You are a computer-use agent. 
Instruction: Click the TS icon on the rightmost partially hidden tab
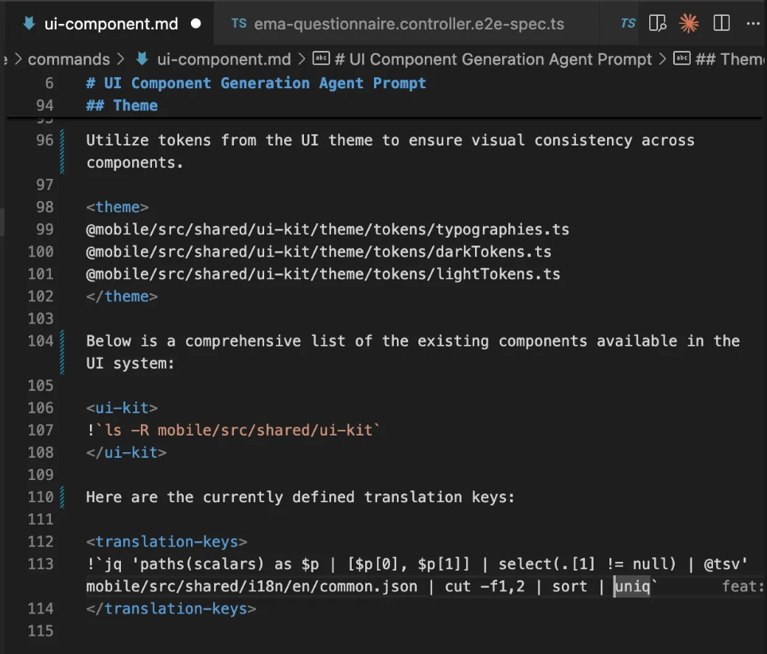[x=628, y=24]
